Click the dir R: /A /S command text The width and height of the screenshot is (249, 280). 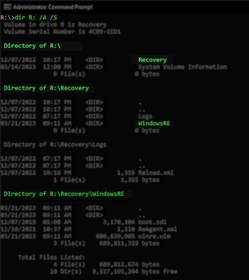(x=36, y=18)
